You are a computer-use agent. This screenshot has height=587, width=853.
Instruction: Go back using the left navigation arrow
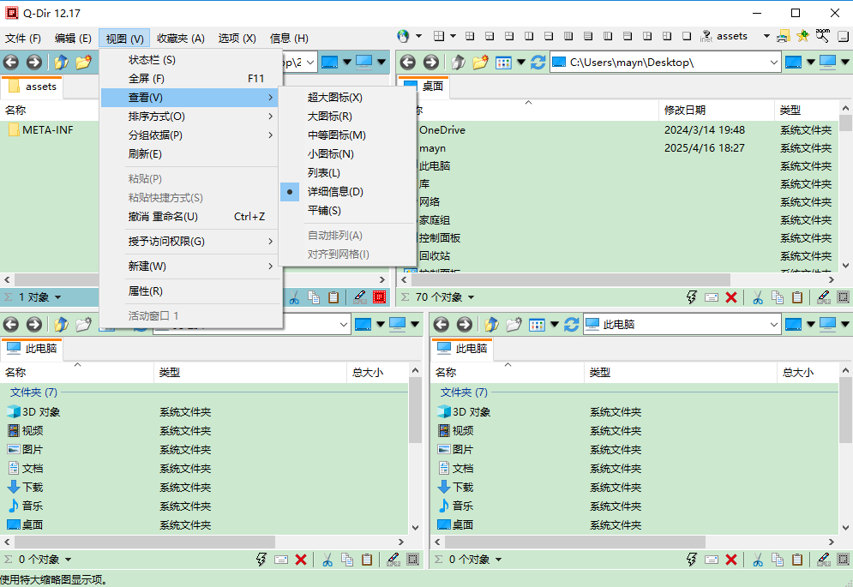point(11,62)
